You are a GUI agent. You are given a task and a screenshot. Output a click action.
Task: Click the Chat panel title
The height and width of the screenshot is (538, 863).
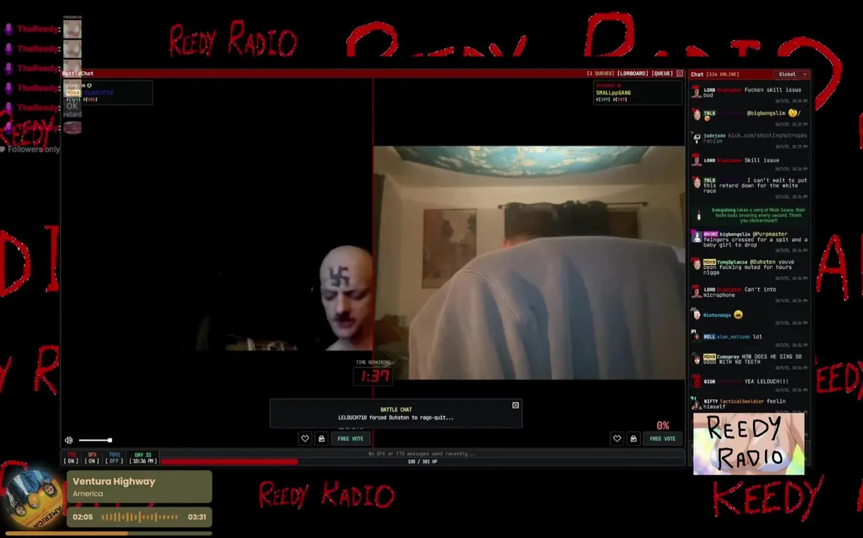pos(697,74)
